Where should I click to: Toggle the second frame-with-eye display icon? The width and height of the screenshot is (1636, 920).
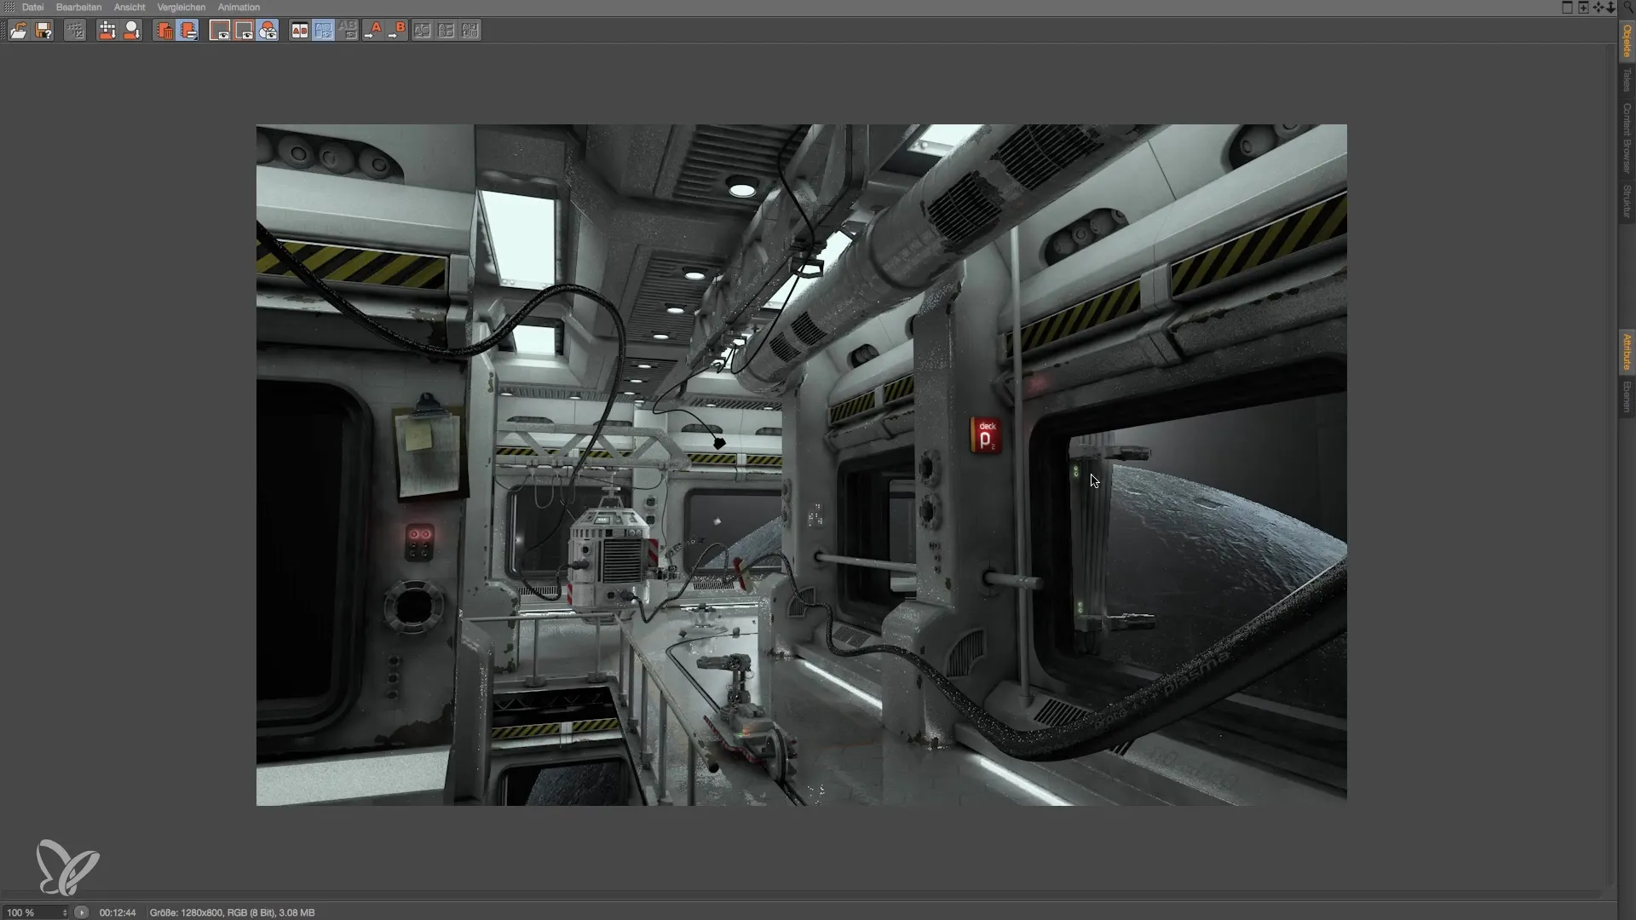pyautogui.click(x=244, y=31)
